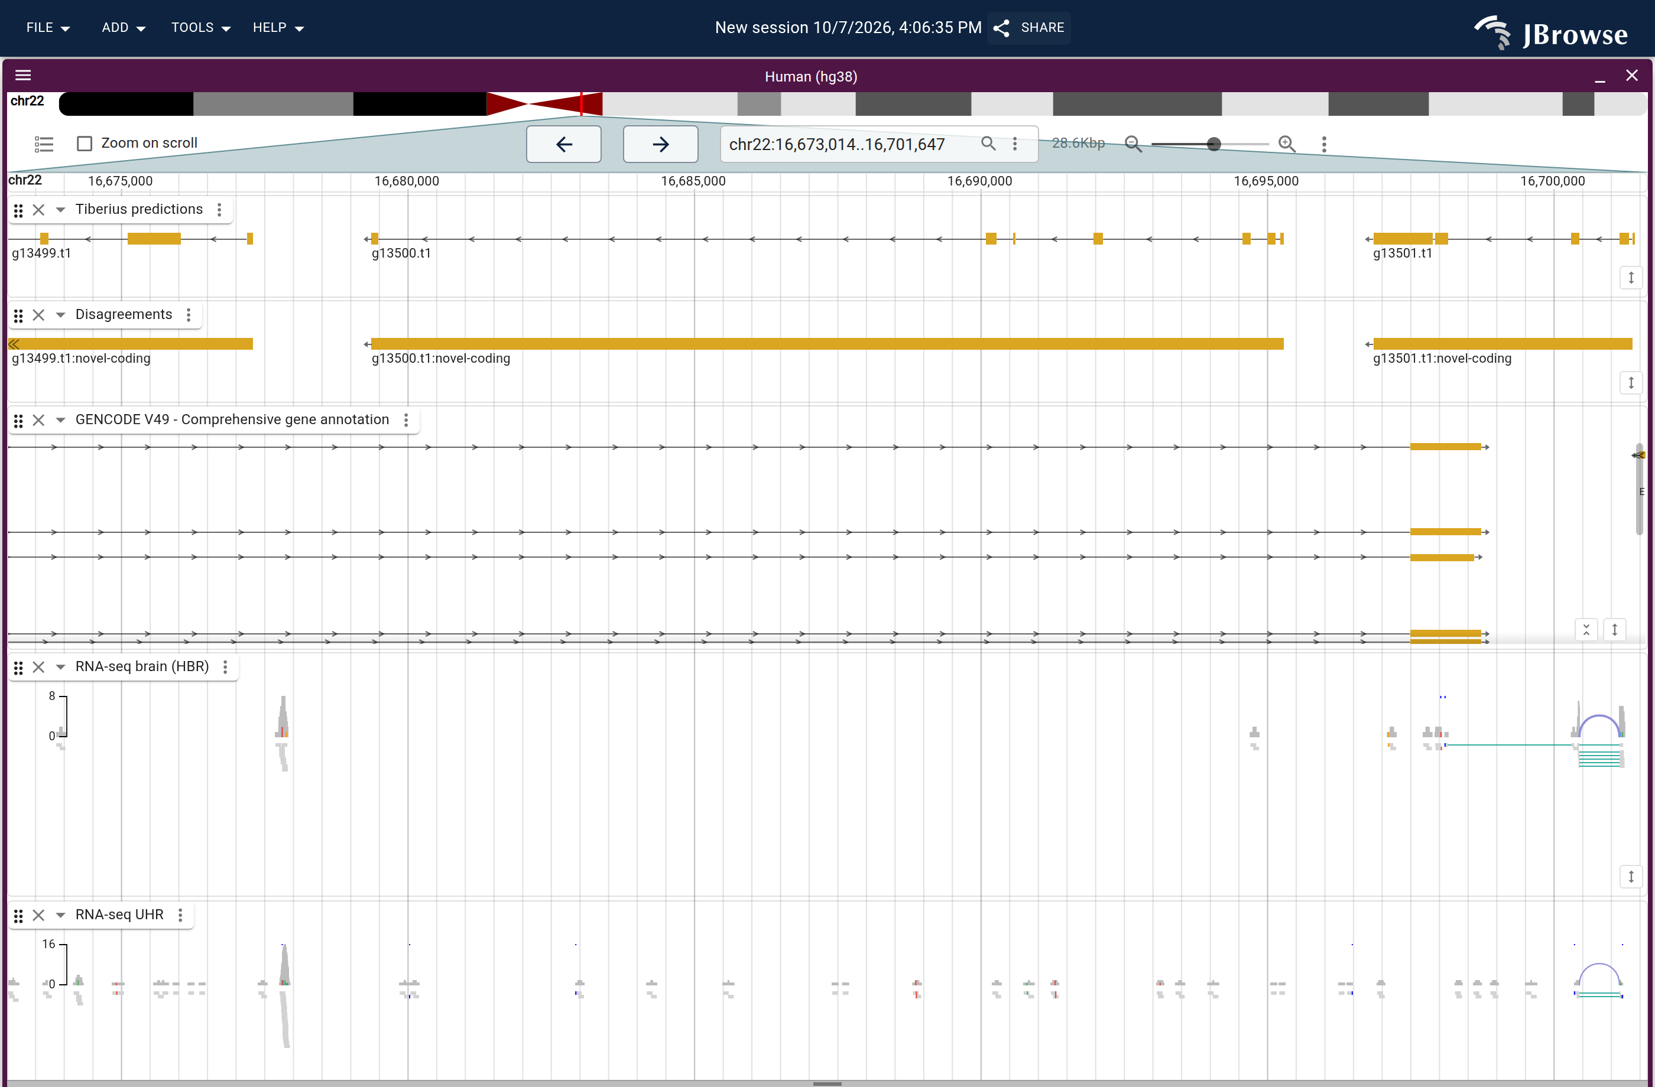Click the g13500.t1:novel-coding feature bar
Image resolution: width=1655 pixels, height=1087 pixels.
click(827, 344)
